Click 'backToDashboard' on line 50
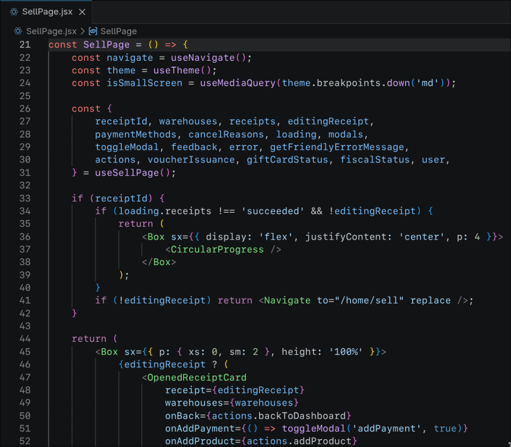 click(x=302, y=416)
